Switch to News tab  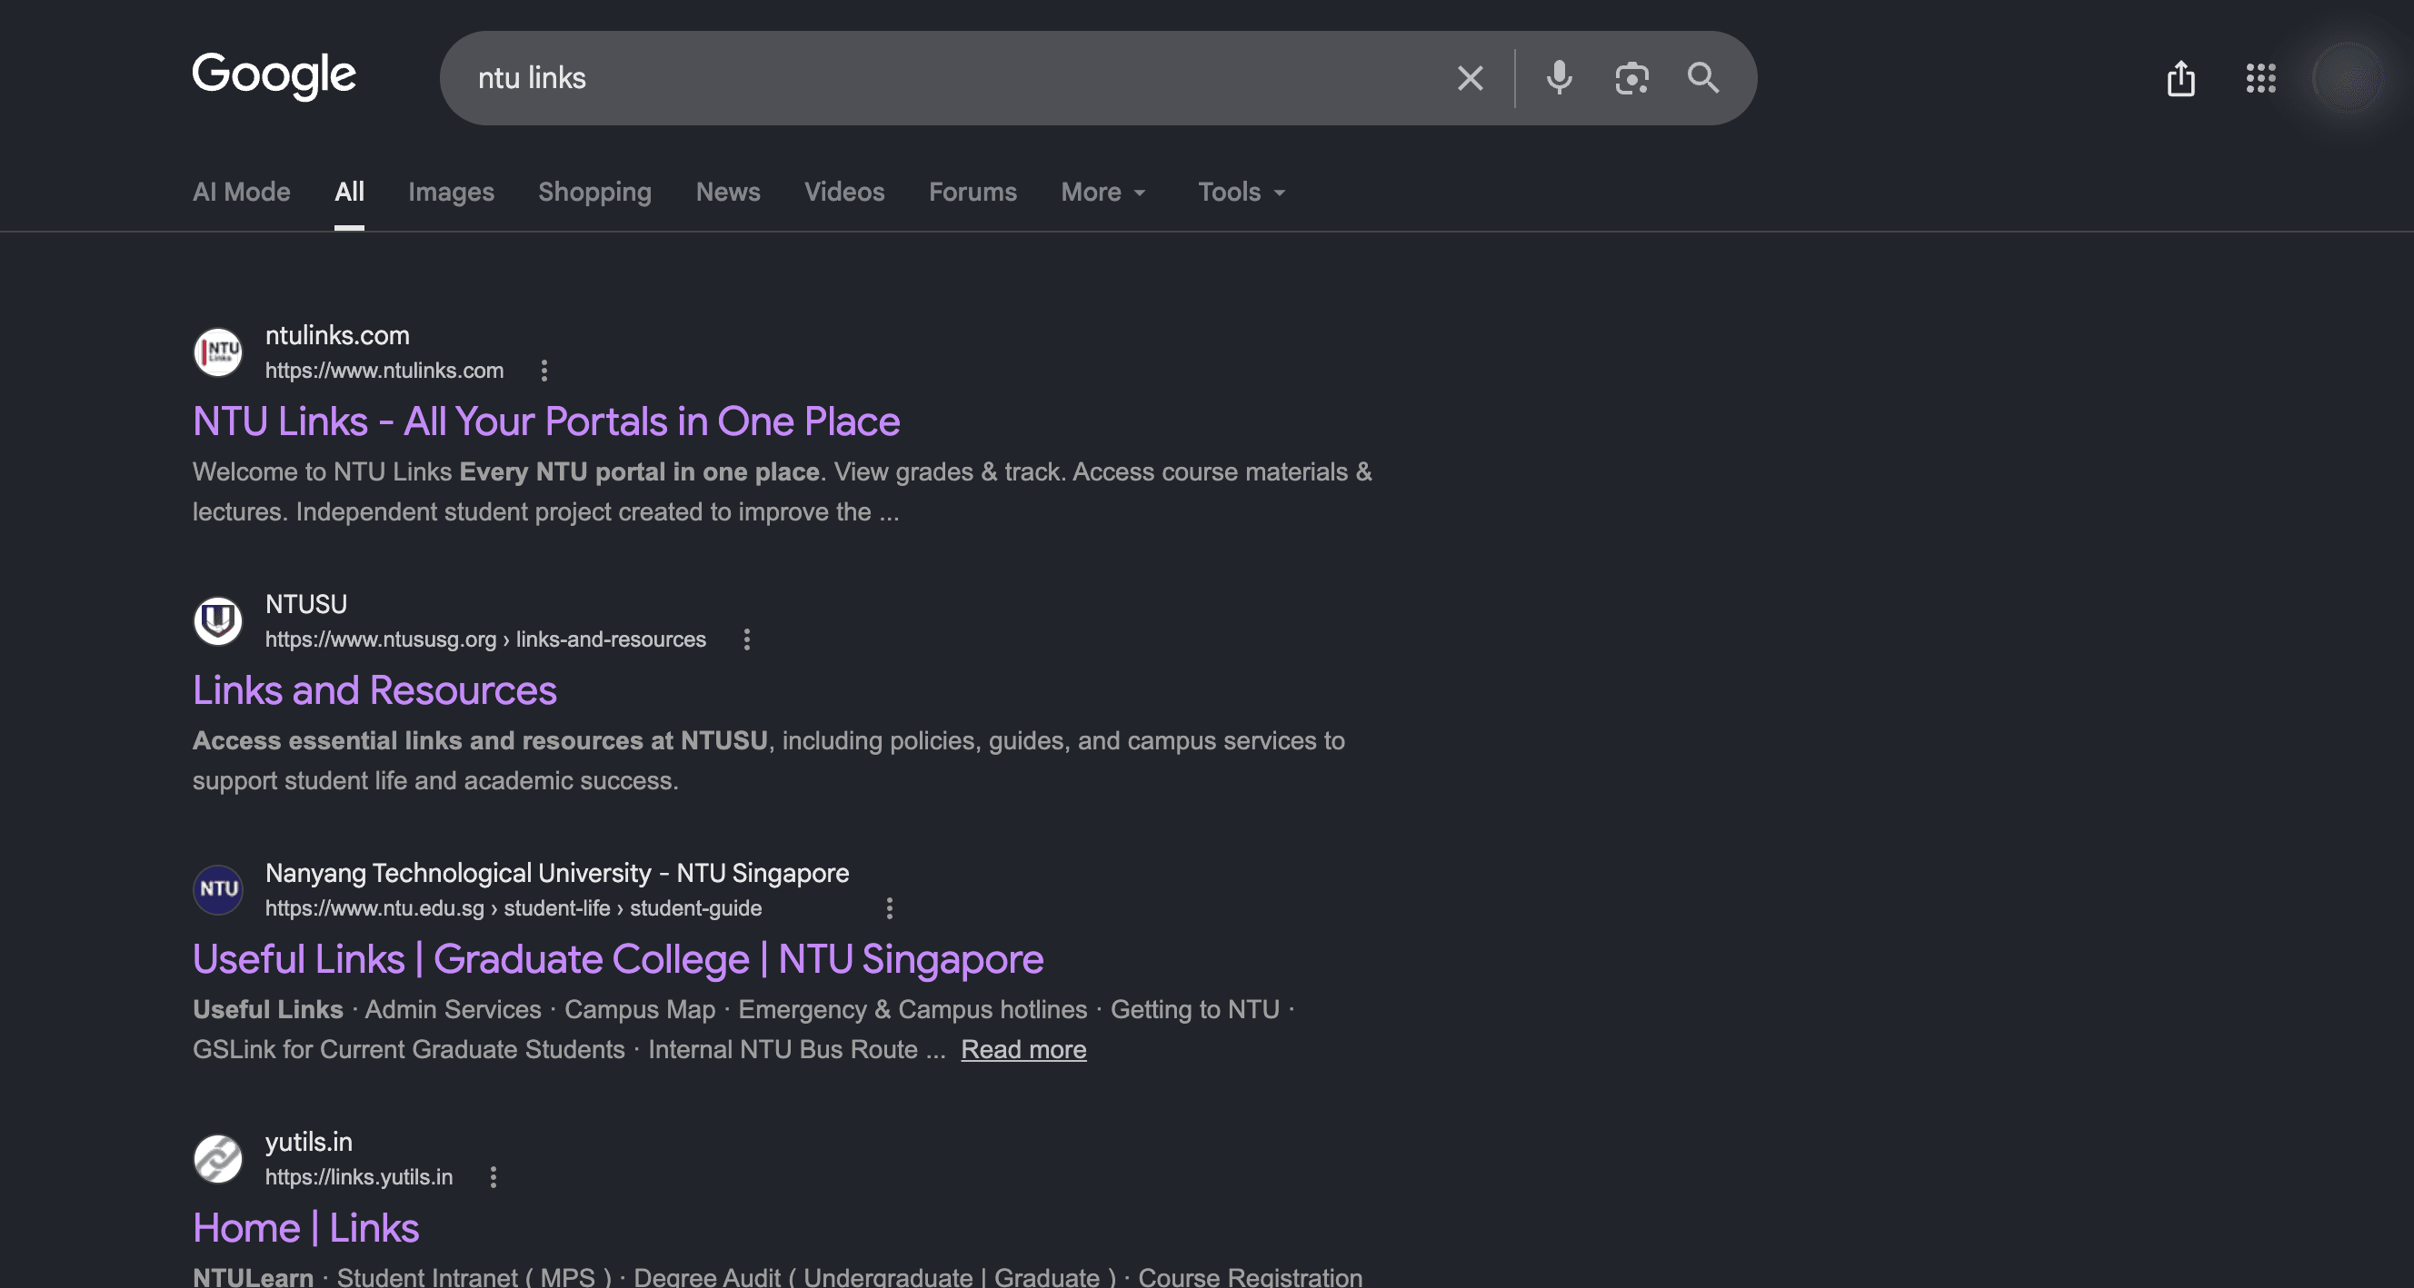(728, 192)
